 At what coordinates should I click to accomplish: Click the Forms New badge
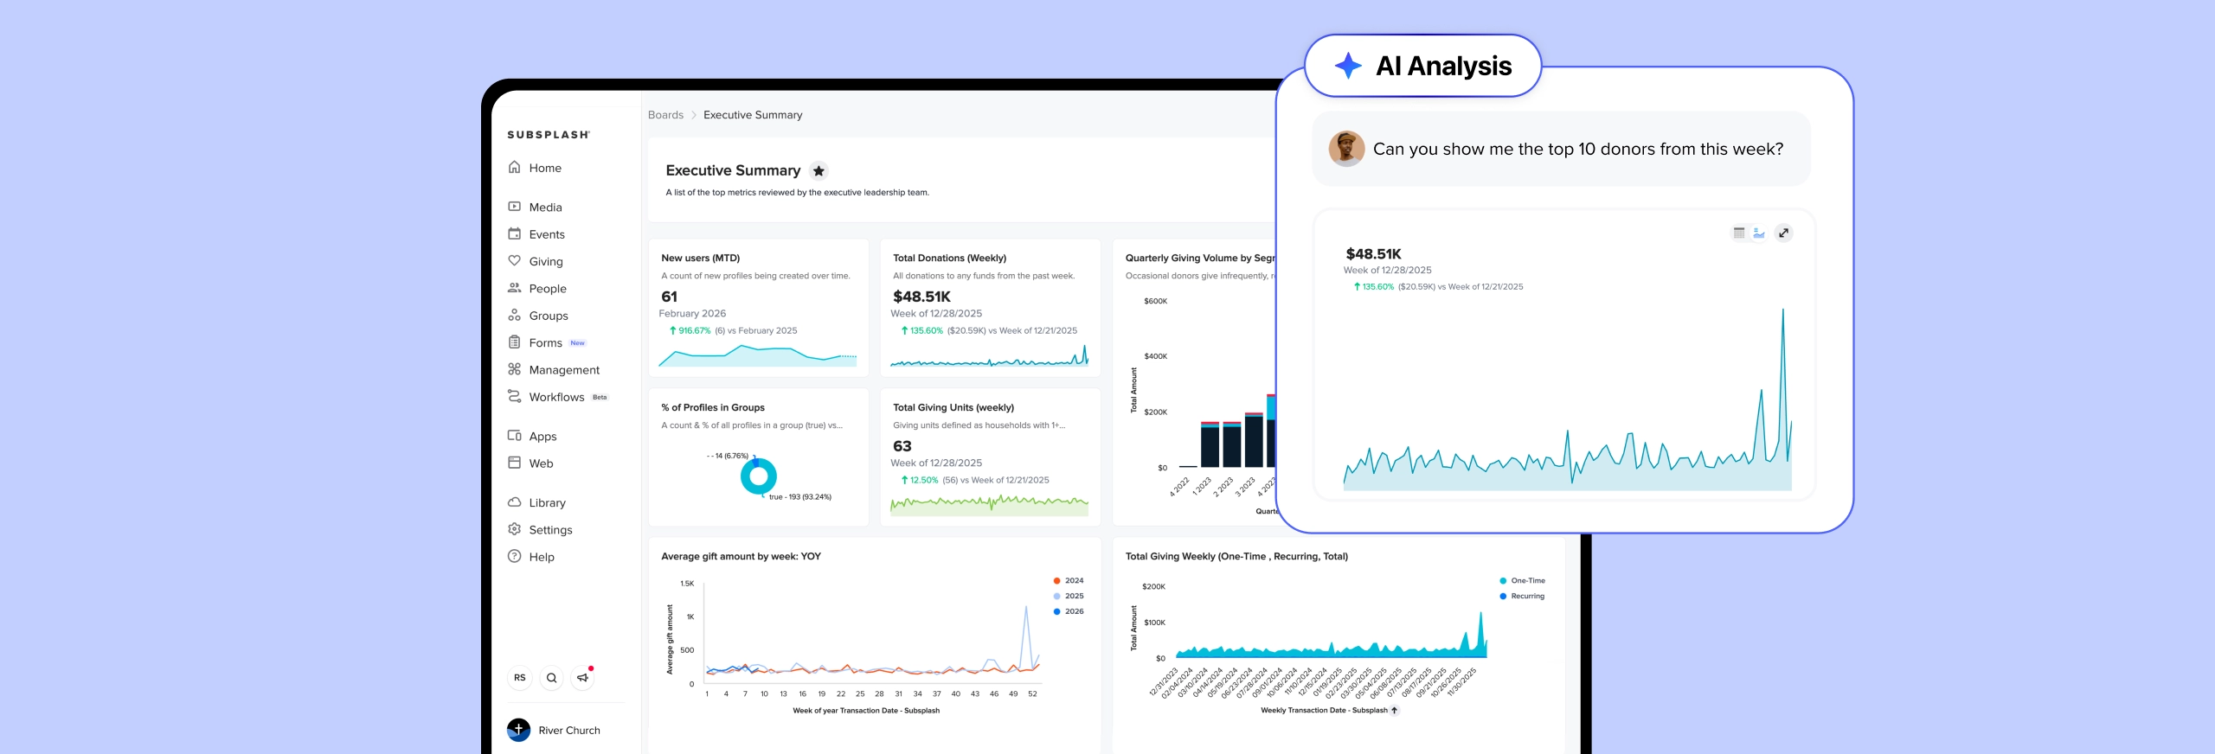click(x=578, y=343)
